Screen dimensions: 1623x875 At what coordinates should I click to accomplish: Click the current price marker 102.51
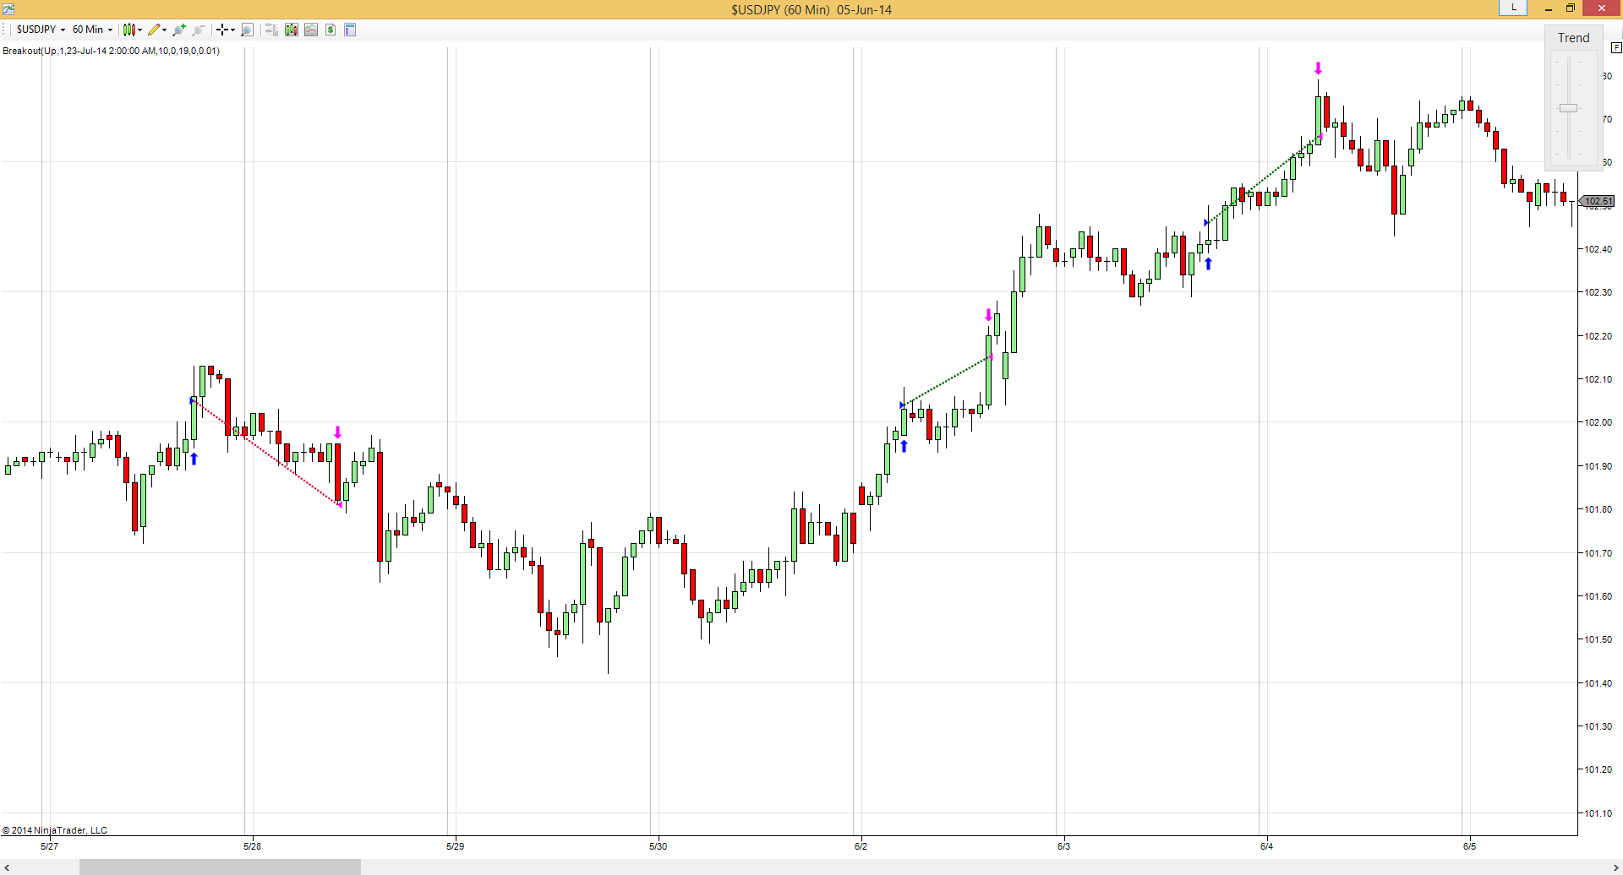tap(1598, 201)
